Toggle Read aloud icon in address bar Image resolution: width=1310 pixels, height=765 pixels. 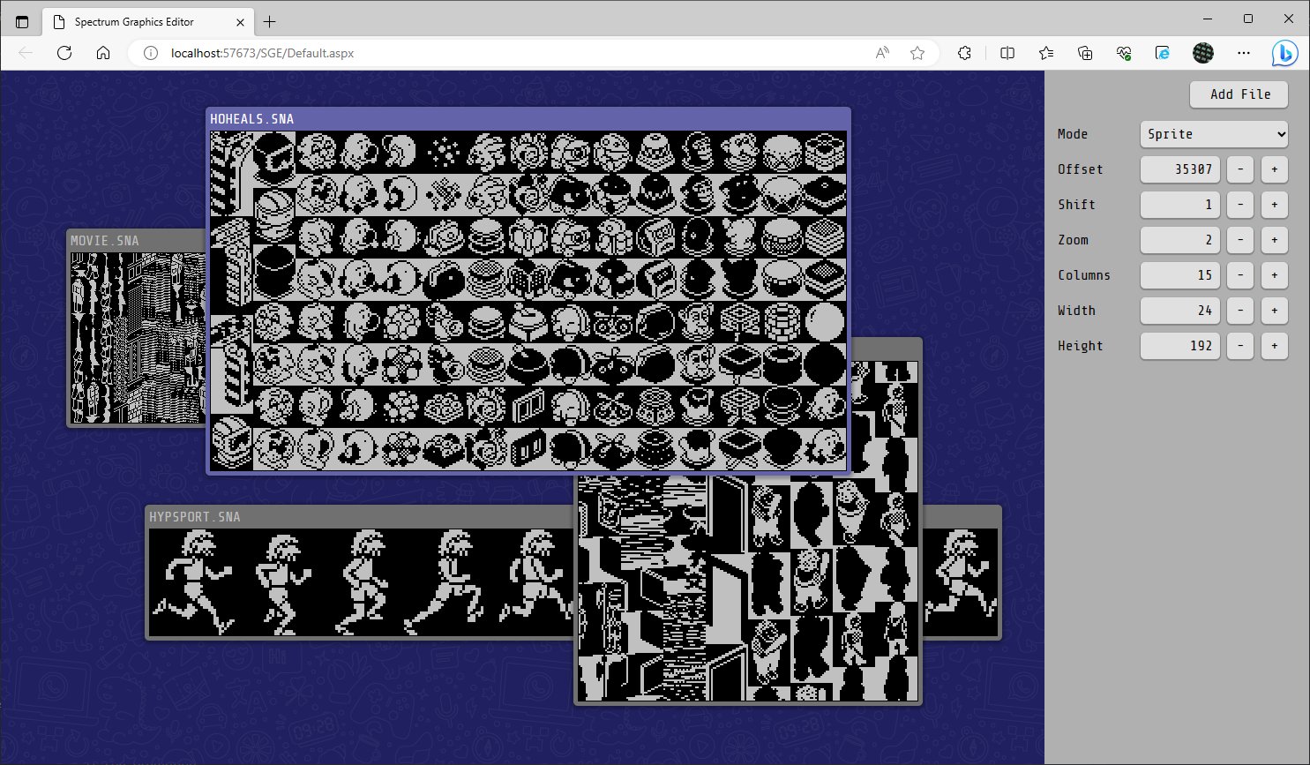coord(882,53)
